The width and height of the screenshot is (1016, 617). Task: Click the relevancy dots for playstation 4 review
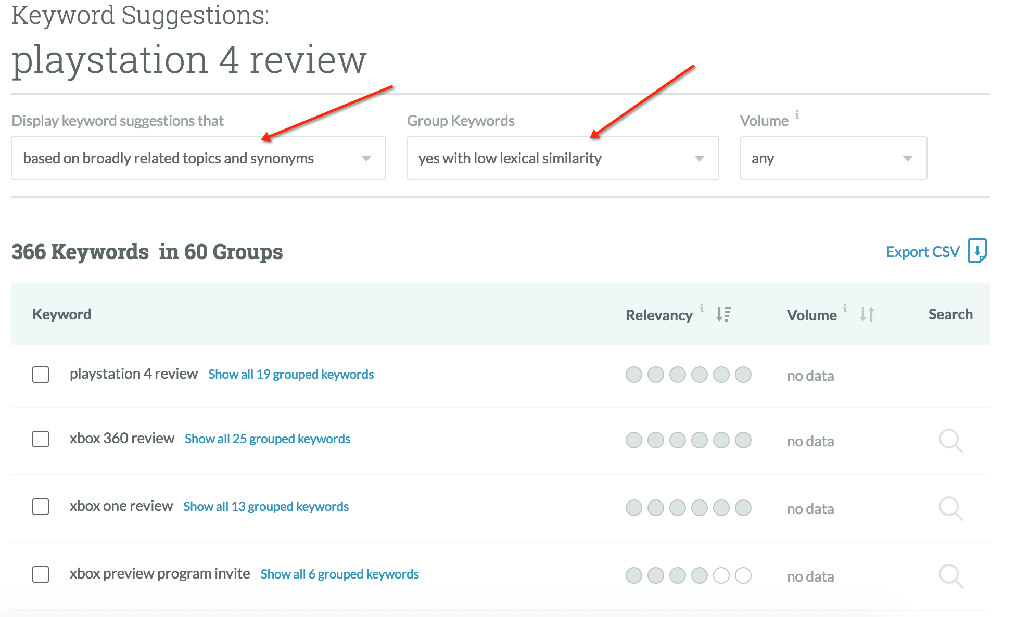click(x=688, y=375)
